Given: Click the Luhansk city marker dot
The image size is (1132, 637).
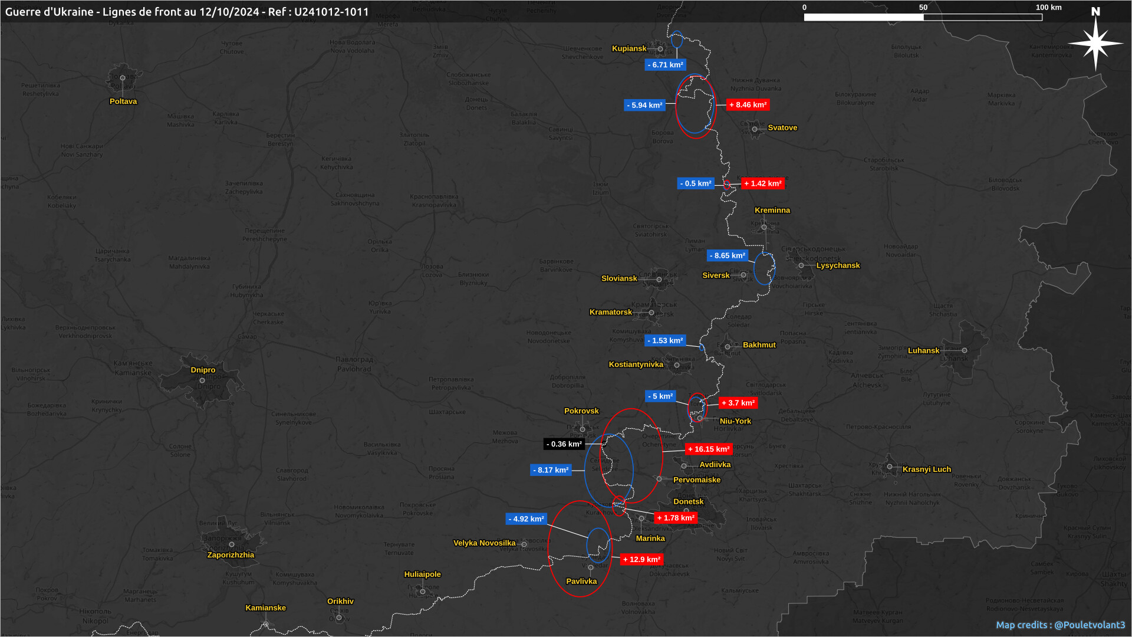Looking at the screenshot, I should [965, 350].
